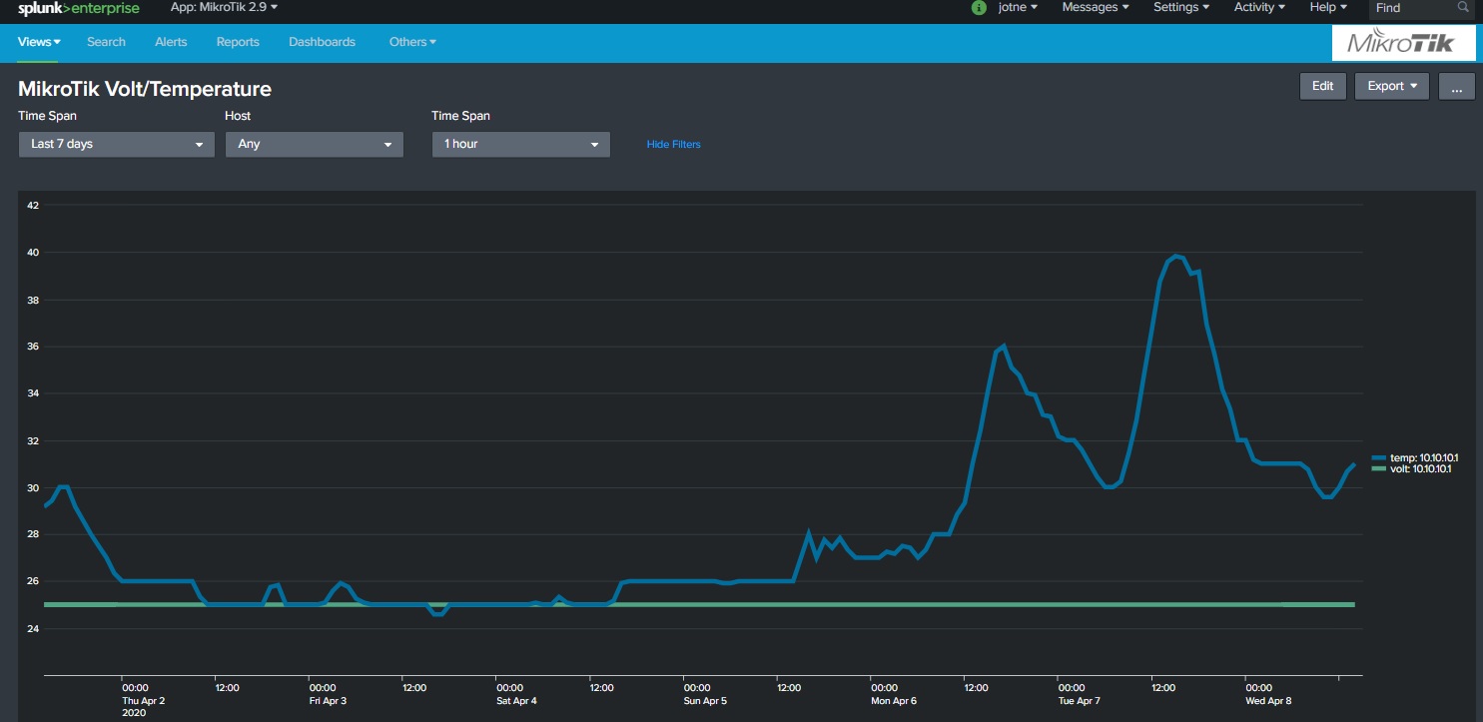
Task: Go to the Search tab
Action: click(106, 42)
